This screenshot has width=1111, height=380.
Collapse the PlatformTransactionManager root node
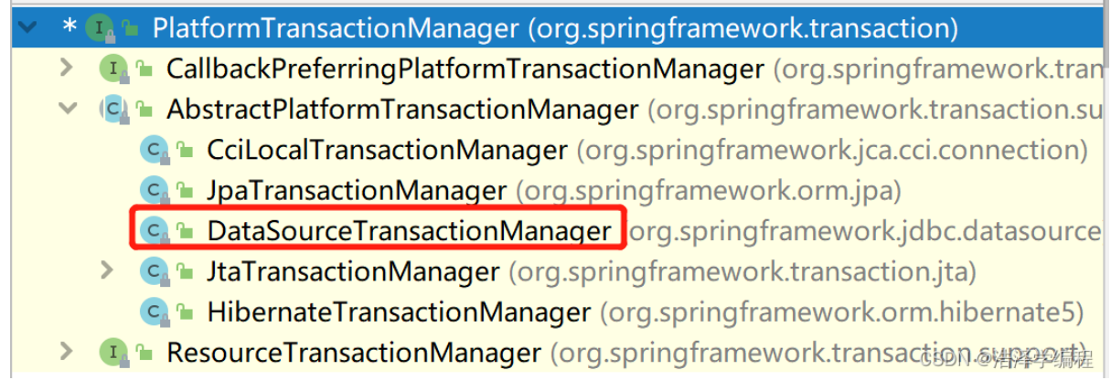coord(27,27)
